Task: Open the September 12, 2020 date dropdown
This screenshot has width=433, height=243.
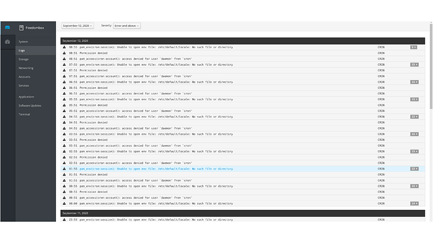Action: [77, 26]
